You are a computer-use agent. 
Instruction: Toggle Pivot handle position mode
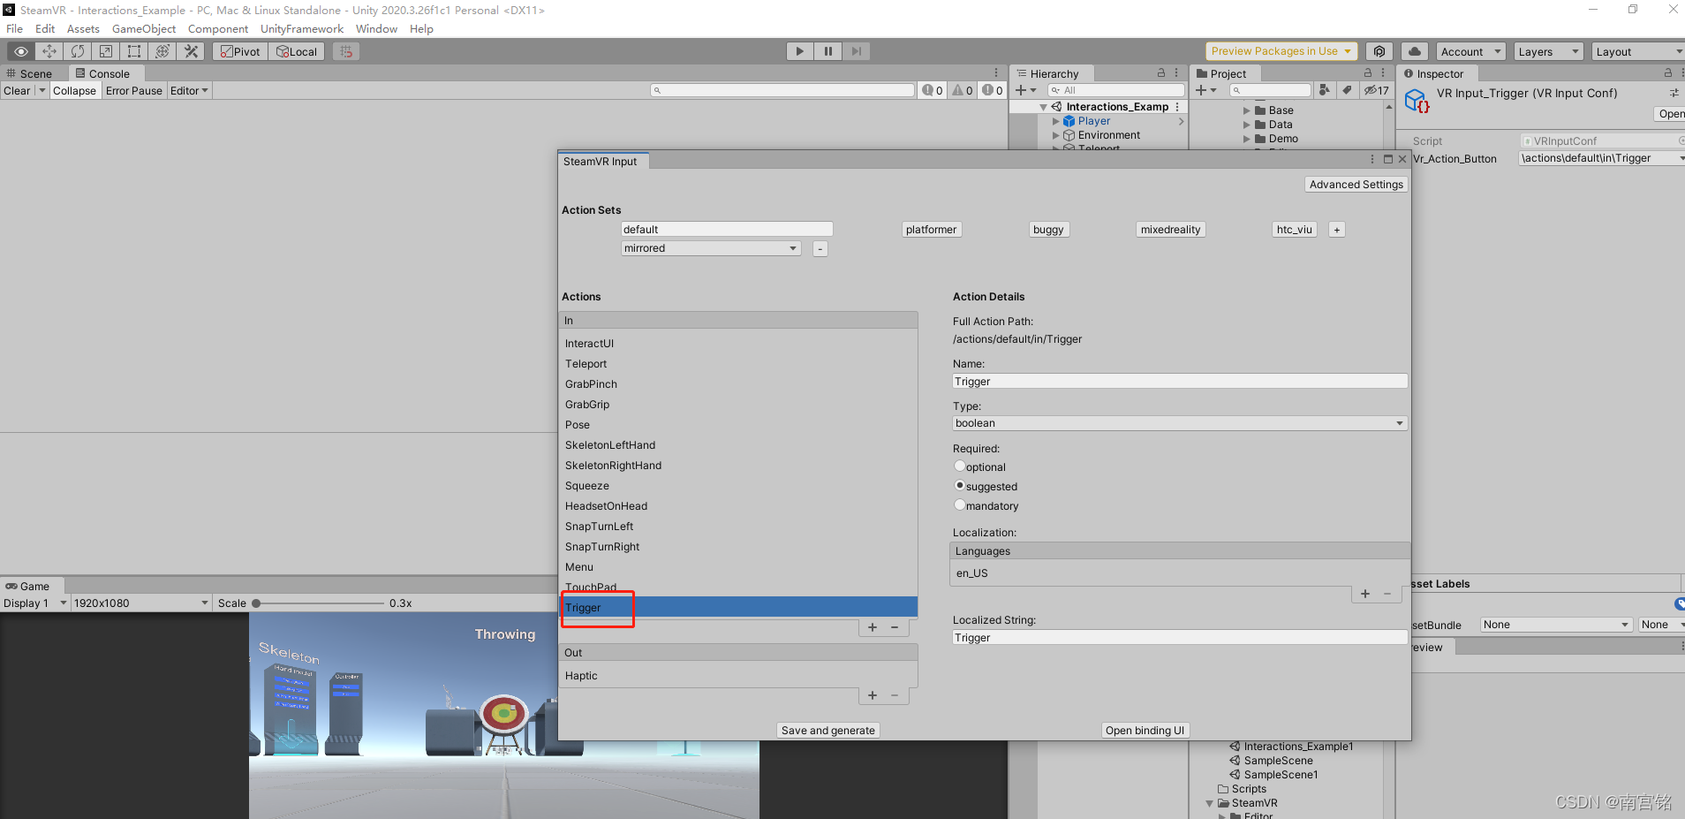240,51
